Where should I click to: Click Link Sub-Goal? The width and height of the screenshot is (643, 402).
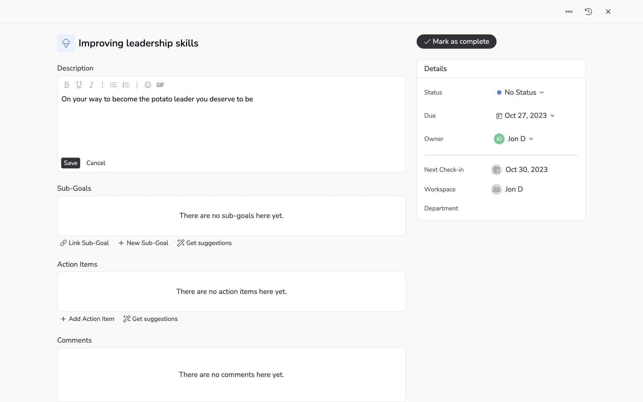(84, 243)
